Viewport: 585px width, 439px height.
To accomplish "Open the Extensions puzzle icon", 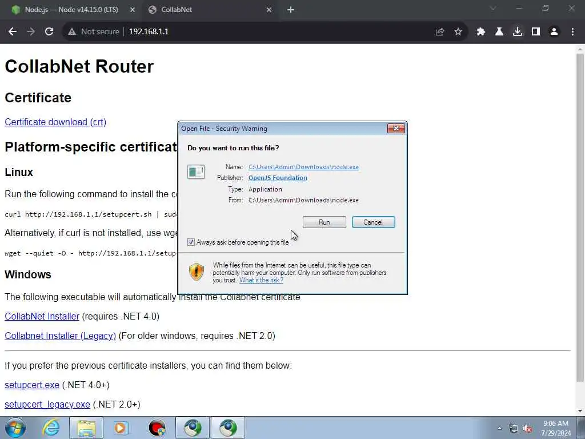I will click(x=481, y=32).
